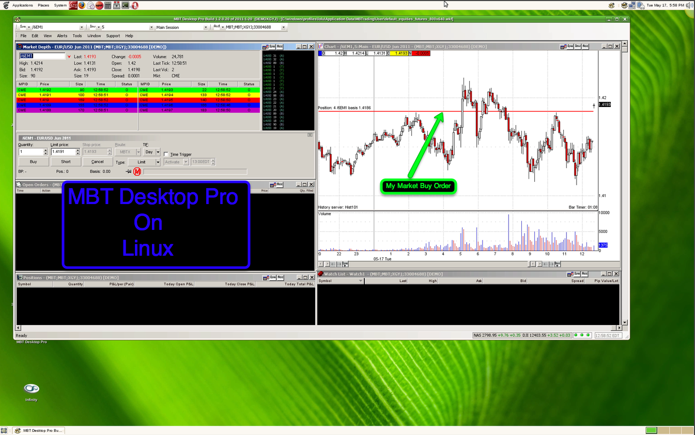Viewport: 695px width, 435px height.
Task: Click the Acc link icon in Positions header
Action: point(280,277)
